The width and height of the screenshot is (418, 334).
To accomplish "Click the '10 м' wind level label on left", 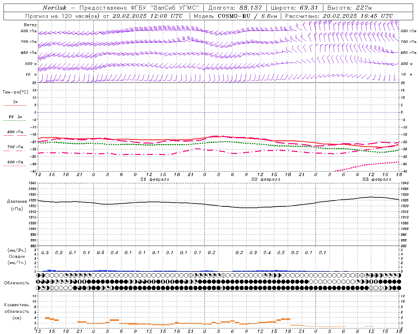I will 31,75.
